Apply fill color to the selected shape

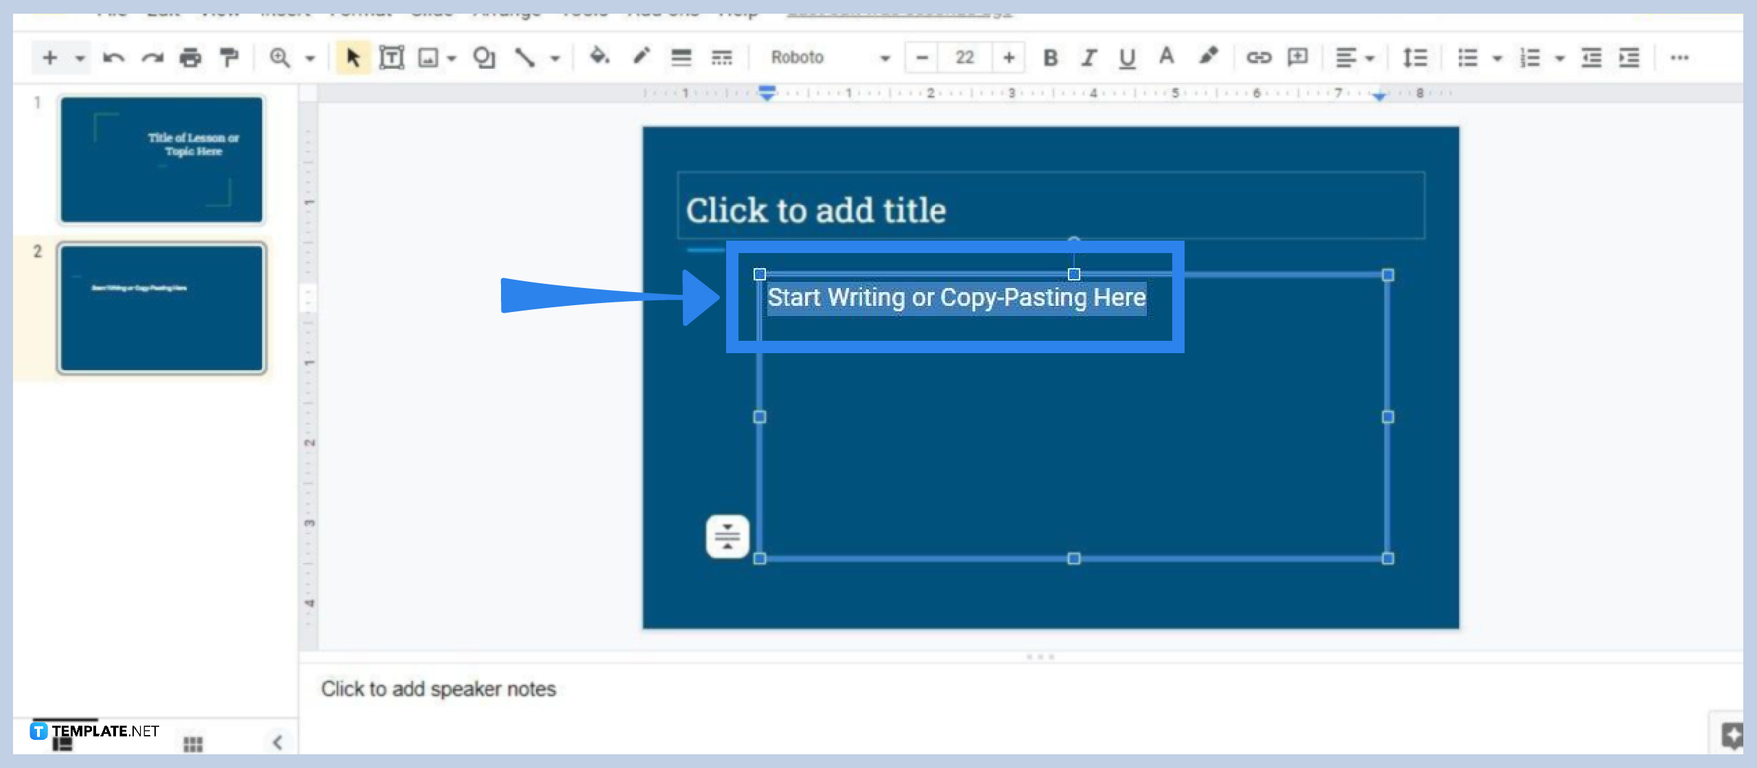point(599,58)
